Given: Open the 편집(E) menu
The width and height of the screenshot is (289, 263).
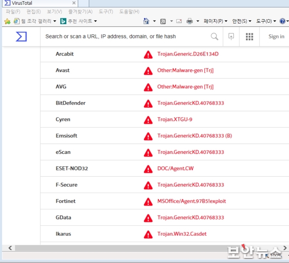Looking at the screenshot, I should pyautogui.click(x=34, y=12).
